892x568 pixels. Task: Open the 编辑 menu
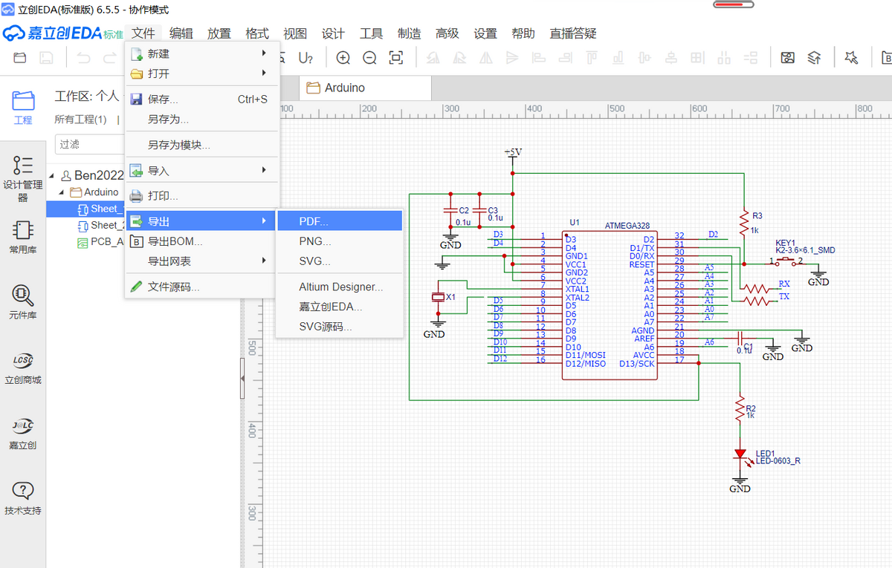181,33
